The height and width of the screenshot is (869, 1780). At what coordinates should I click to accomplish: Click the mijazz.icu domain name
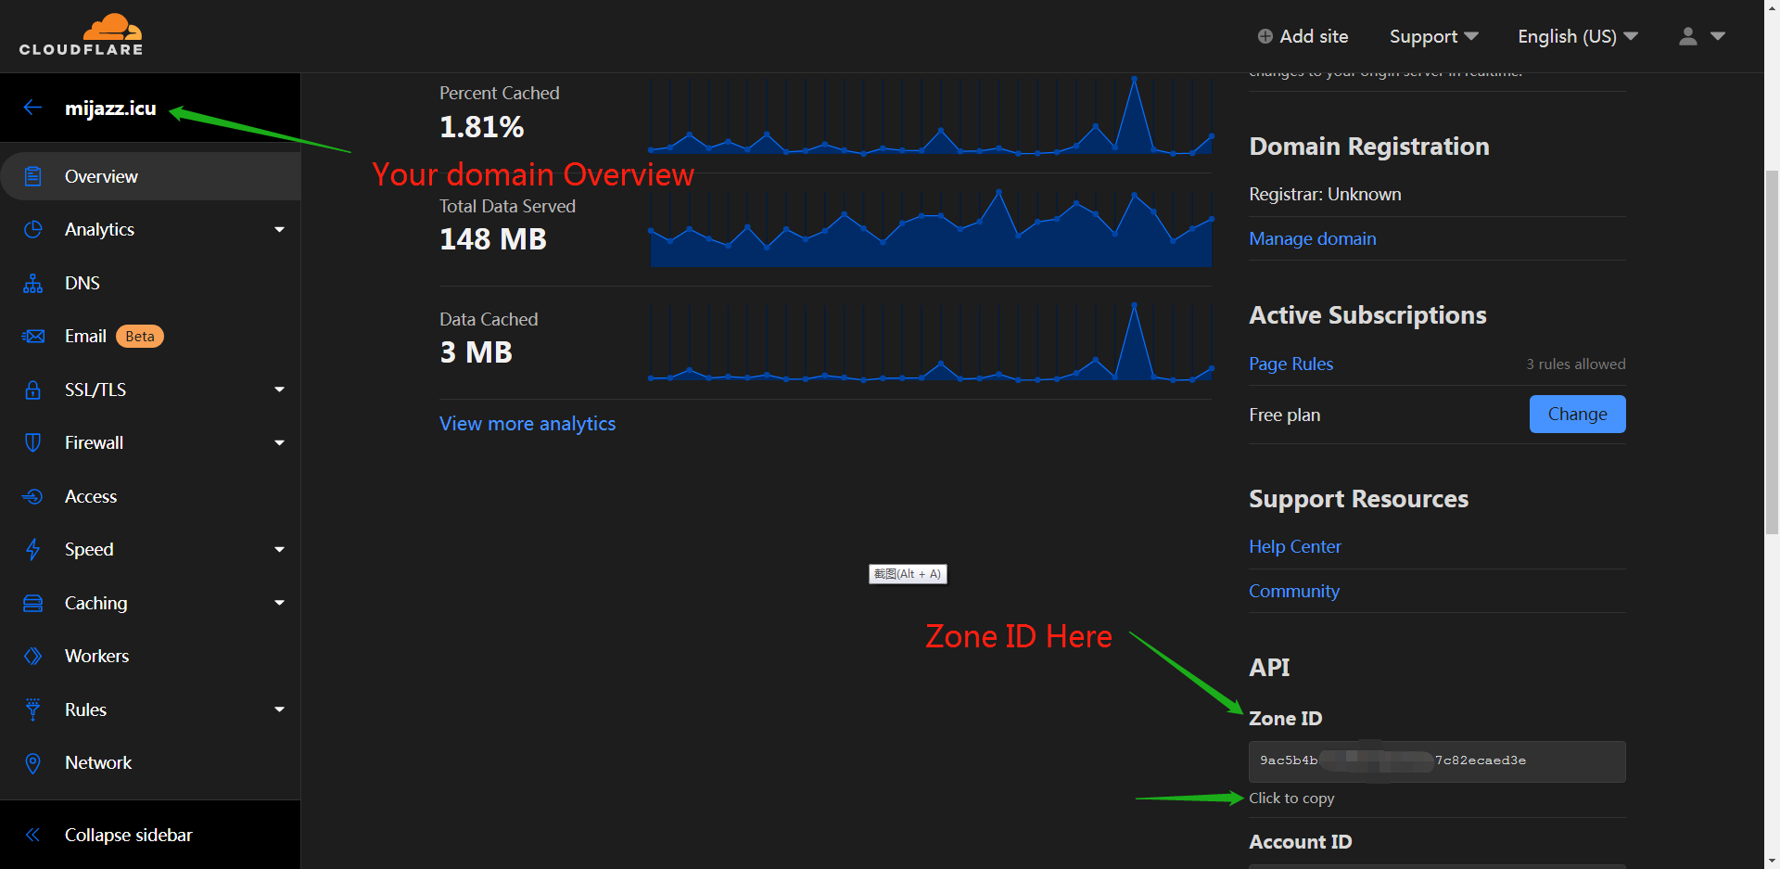click(x=110, y=109)
